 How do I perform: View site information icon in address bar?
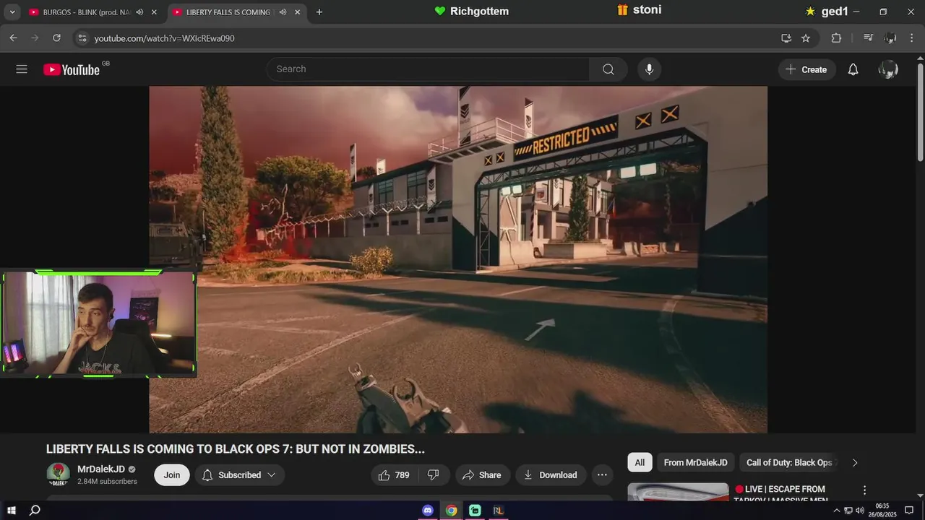point(82,38)
